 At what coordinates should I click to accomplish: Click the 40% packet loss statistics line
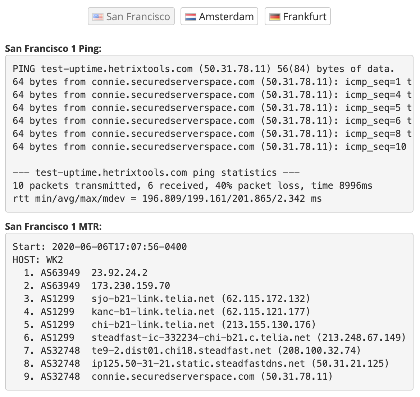click(192, 186)
